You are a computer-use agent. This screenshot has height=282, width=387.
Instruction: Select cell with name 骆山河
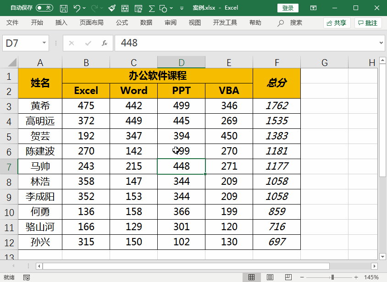(x=40, y=227)
